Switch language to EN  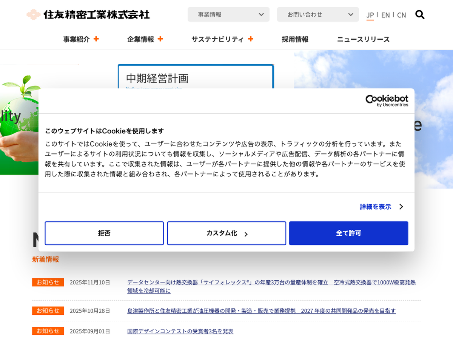(385, 15)
